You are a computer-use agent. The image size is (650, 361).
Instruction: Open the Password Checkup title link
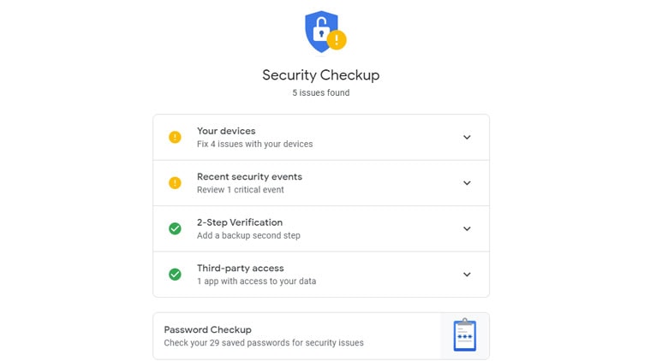(x=207, y=329)
